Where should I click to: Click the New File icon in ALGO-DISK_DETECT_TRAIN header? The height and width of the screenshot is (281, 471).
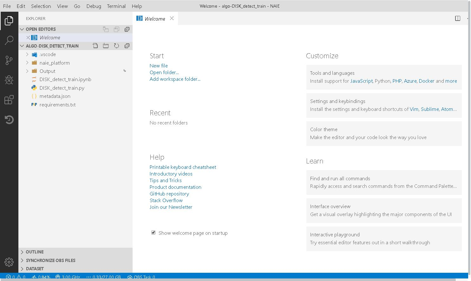95,46
